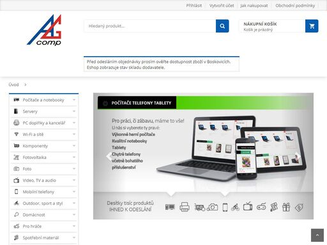The image size is (327, 245).
Task: Focus the Hledaný produkt search field
Action: point(150,26)
